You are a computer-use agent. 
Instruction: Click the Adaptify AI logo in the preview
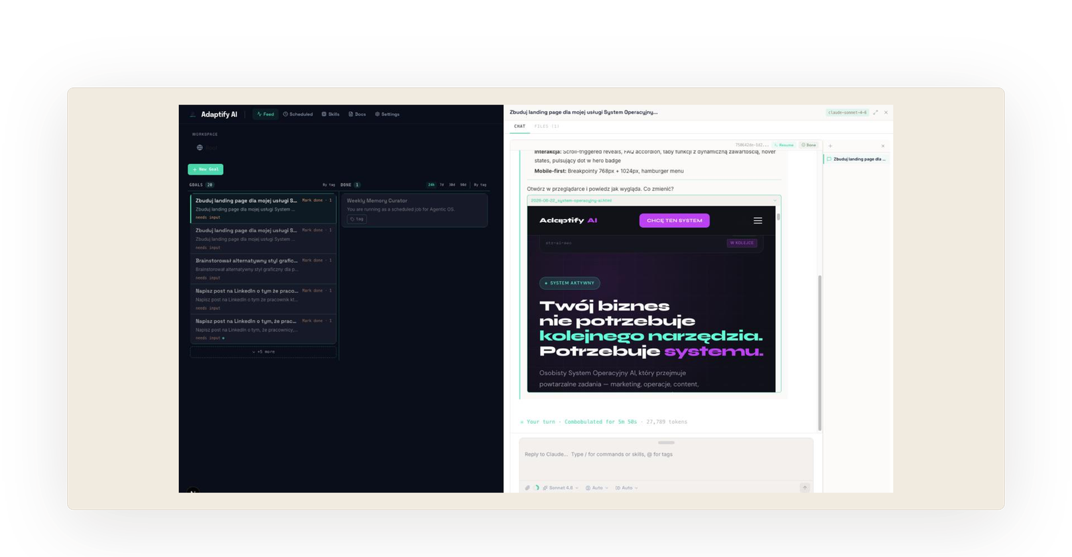tap(568, 220)
